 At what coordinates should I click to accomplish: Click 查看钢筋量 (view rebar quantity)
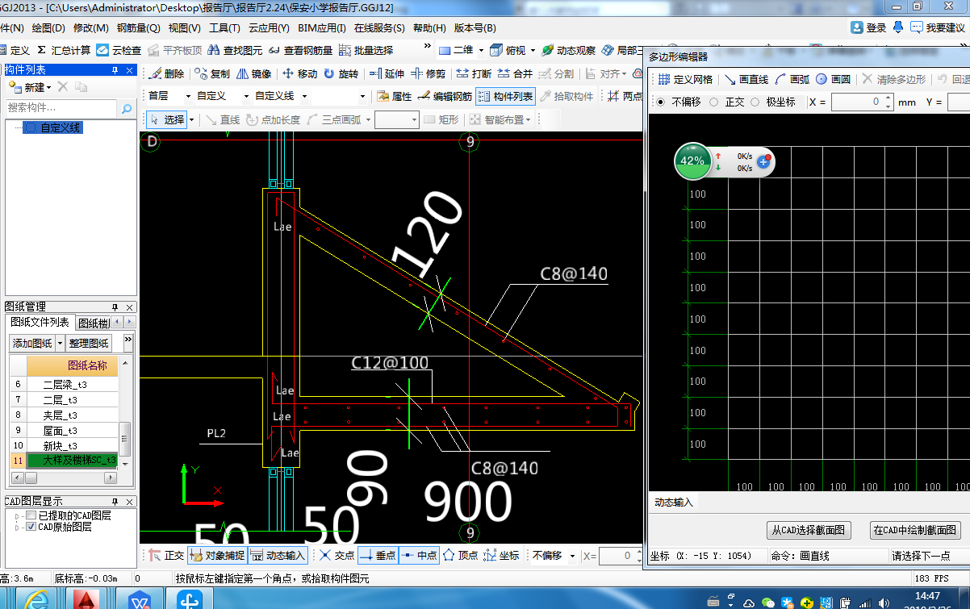click(x=300, y=50)
